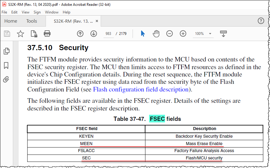Open the Bookmarks side panel
Image resolution: width=270 pixels, height=168 pixels.
click(6, 65)
